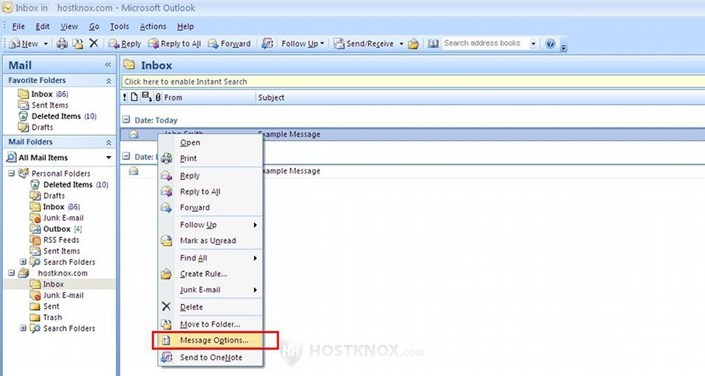This screenshot has width=705, height=376.
Task: Sort messages by the Subject column
Action: (480, 98)
